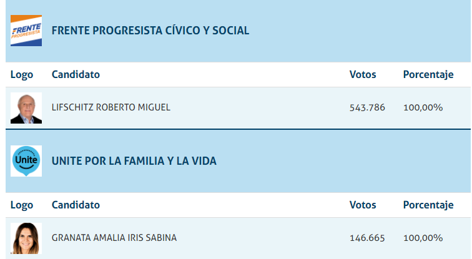This screenshot has width=472, height=259.
Task: Click Lifschitz's 100,00% percentage value
Action: [x=423, y=108]
